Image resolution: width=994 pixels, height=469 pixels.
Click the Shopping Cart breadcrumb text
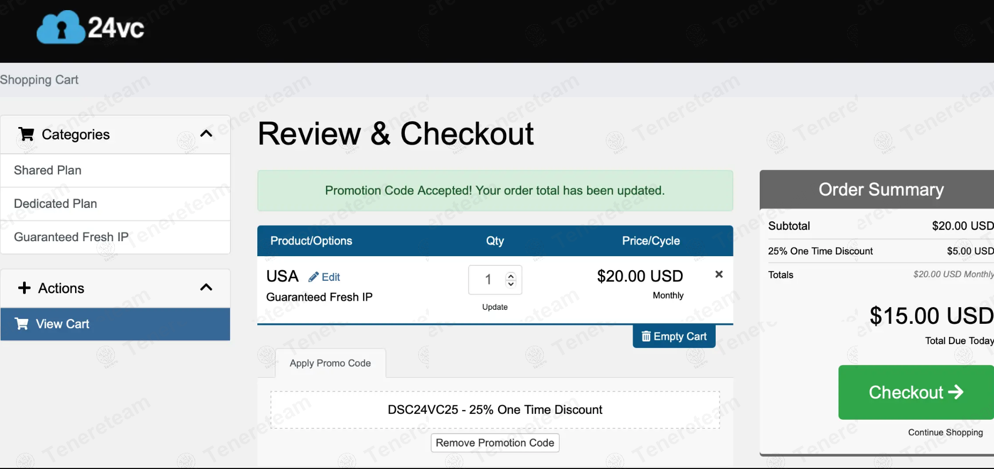coord(39,80)
